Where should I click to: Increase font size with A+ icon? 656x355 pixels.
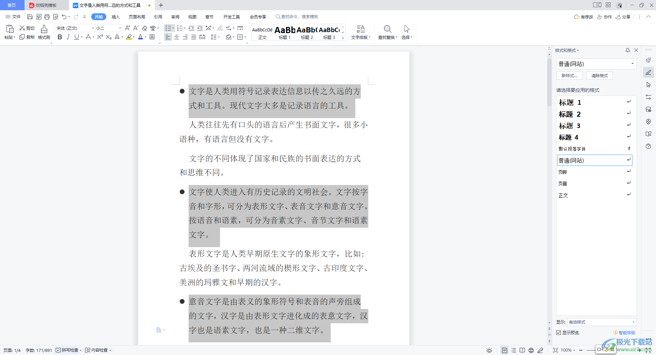tap(127, 28)
